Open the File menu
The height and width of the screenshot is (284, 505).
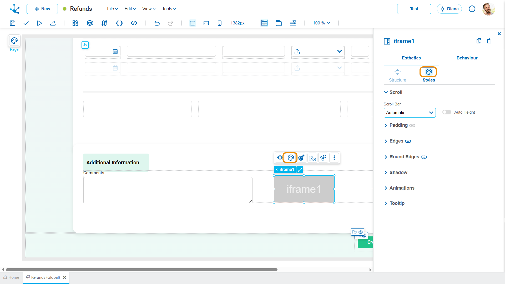(112, 9)
